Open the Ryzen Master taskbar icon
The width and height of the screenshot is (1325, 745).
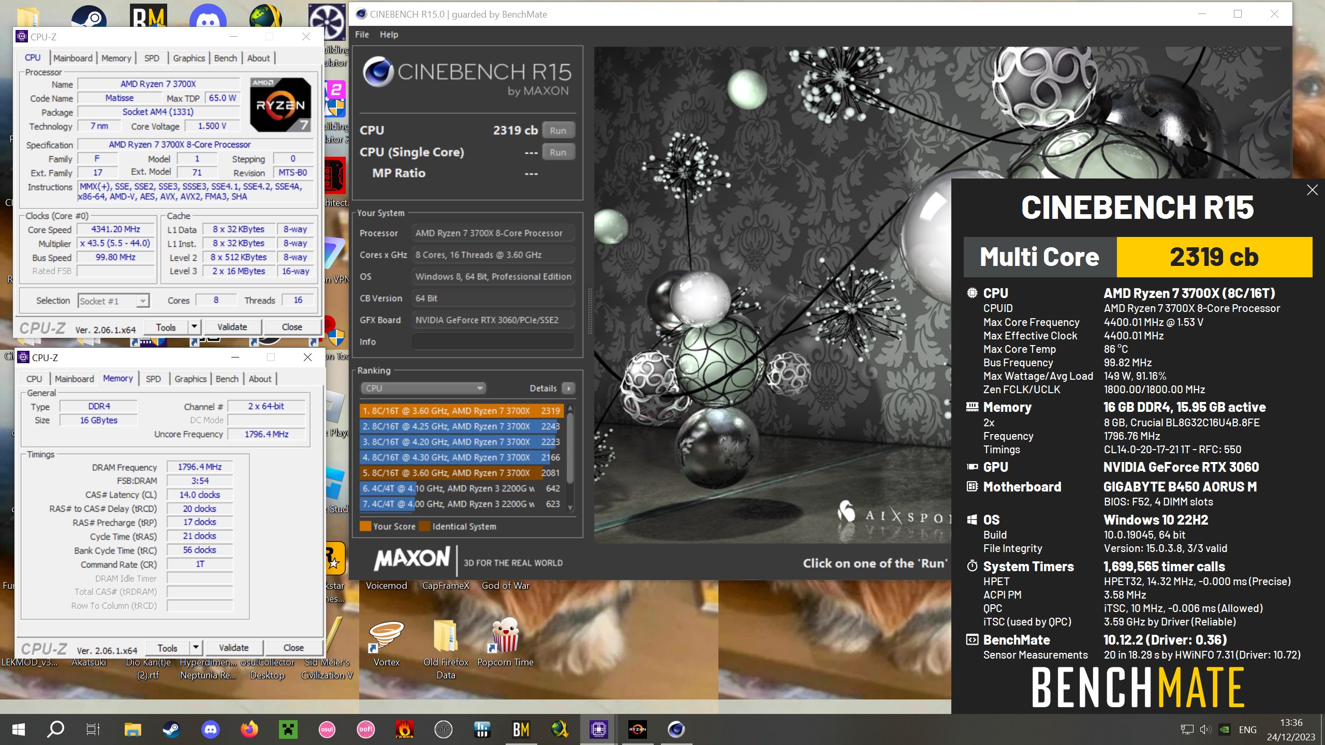[637, 729]
